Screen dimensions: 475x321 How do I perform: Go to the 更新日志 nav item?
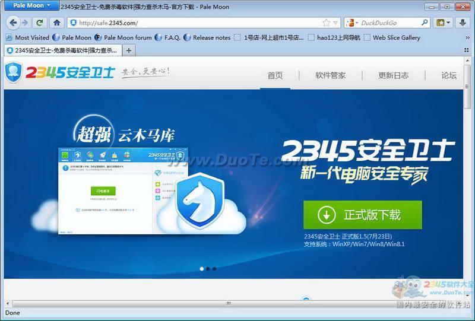[393, 75]
